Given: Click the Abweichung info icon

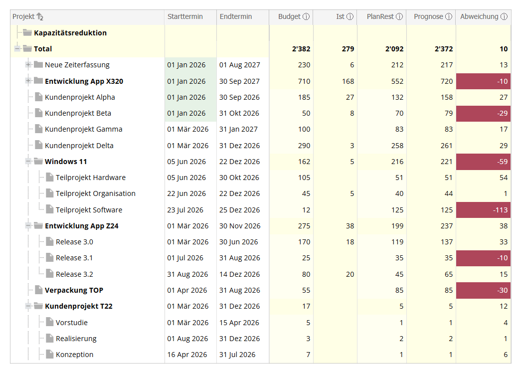Looking at the screenshot, I should (x=504, y=16).
